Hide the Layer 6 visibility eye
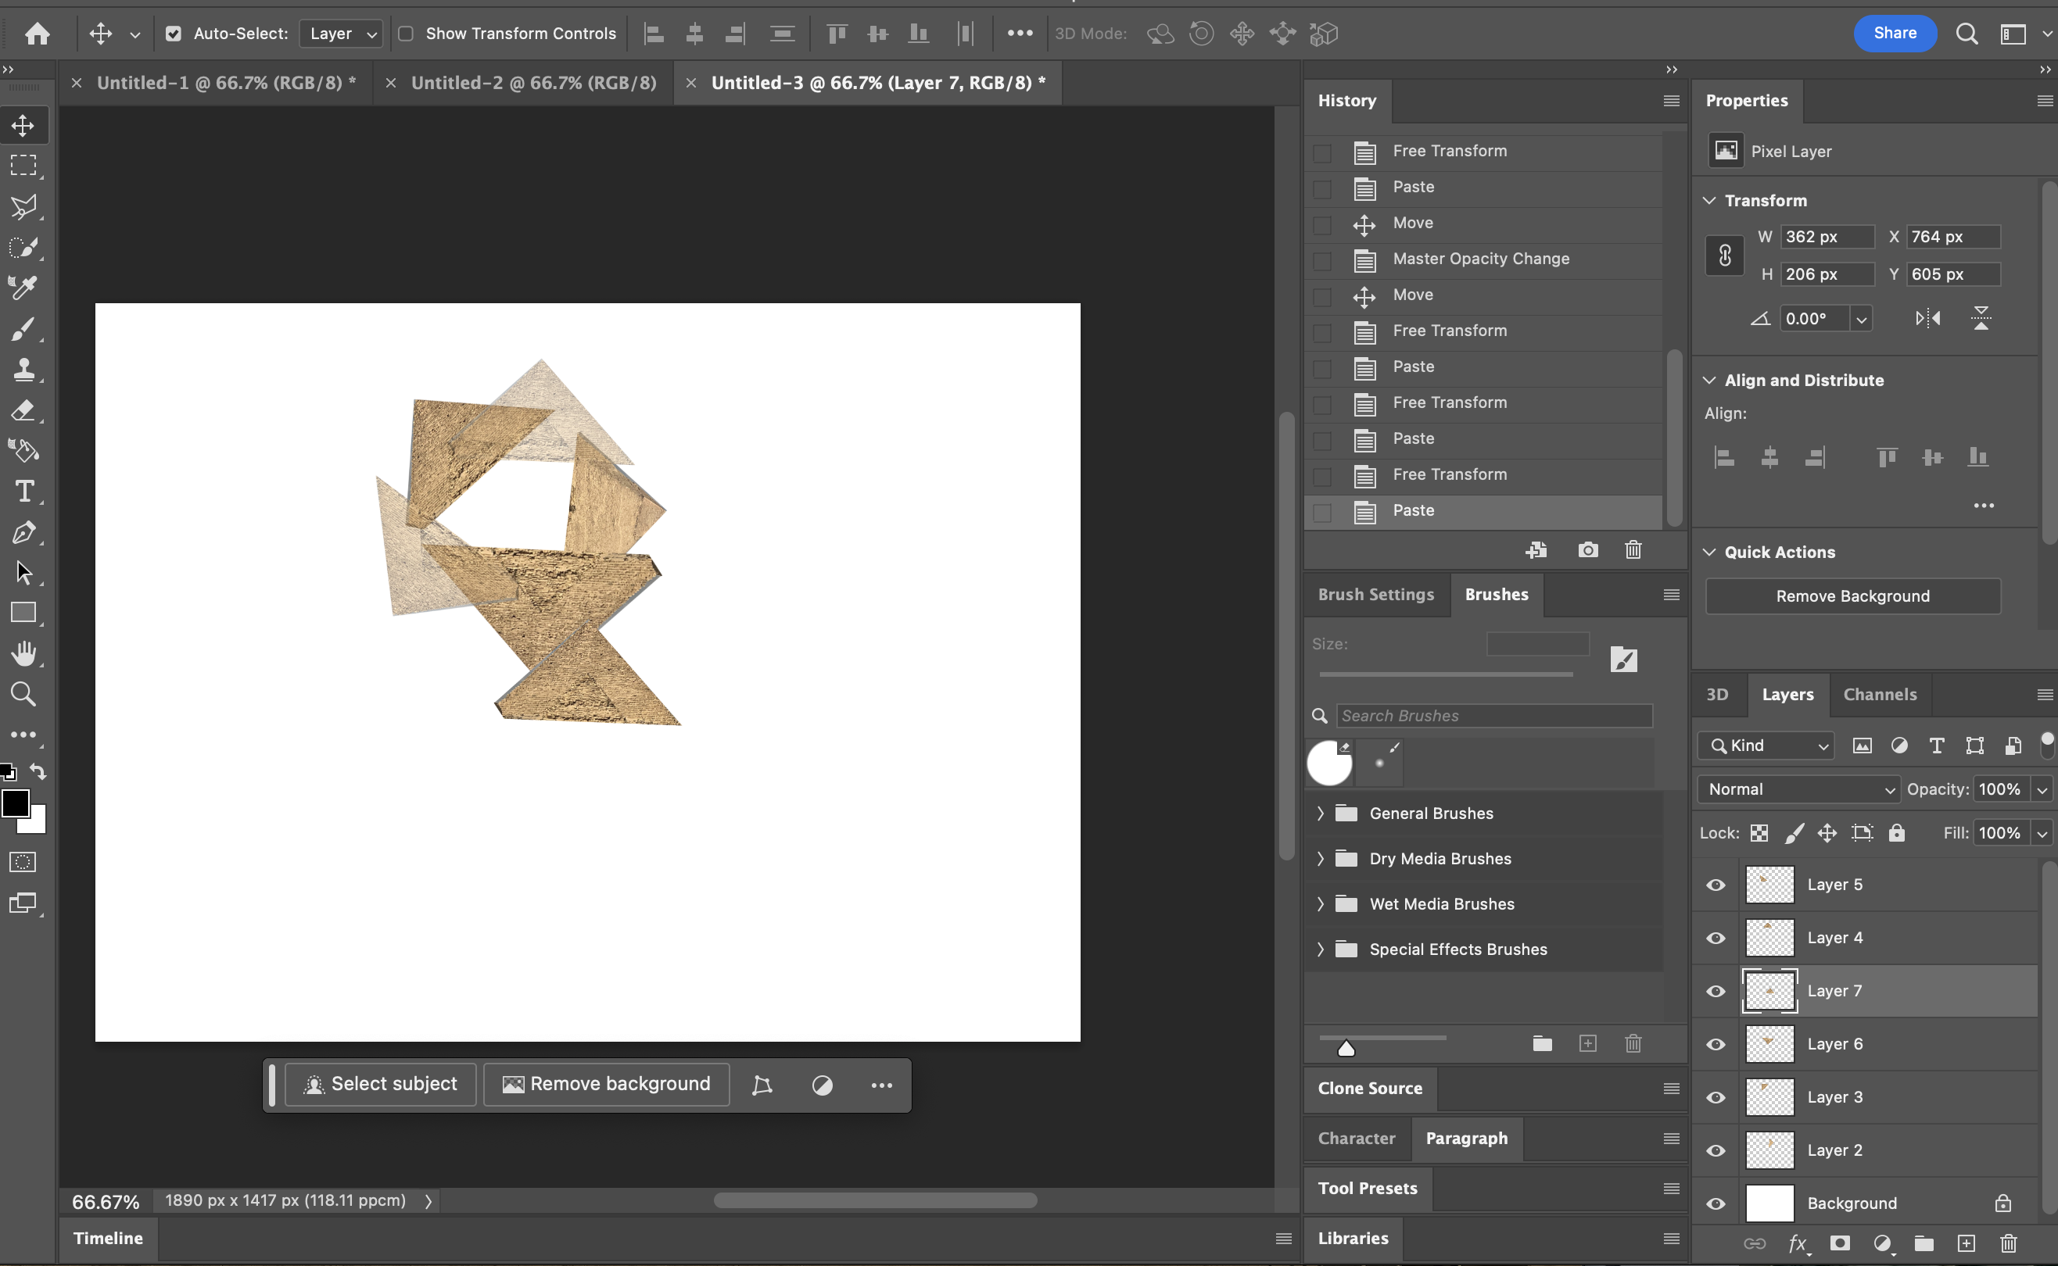 [x=1716, y=1044]
